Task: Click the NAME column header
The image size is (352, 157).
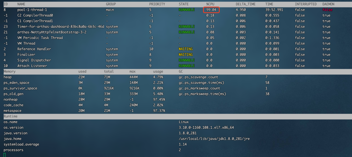Action: (x=21, y=4)
